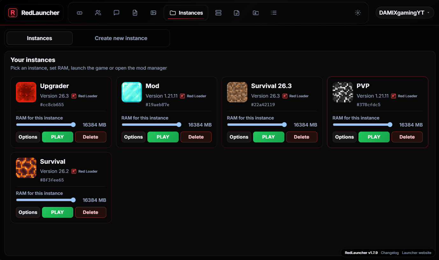Image resolution: width=439 pixels, height=260 pixels.
Task: Click Red Loader icon on Upgrader card
Action: (x=74, y=96)
